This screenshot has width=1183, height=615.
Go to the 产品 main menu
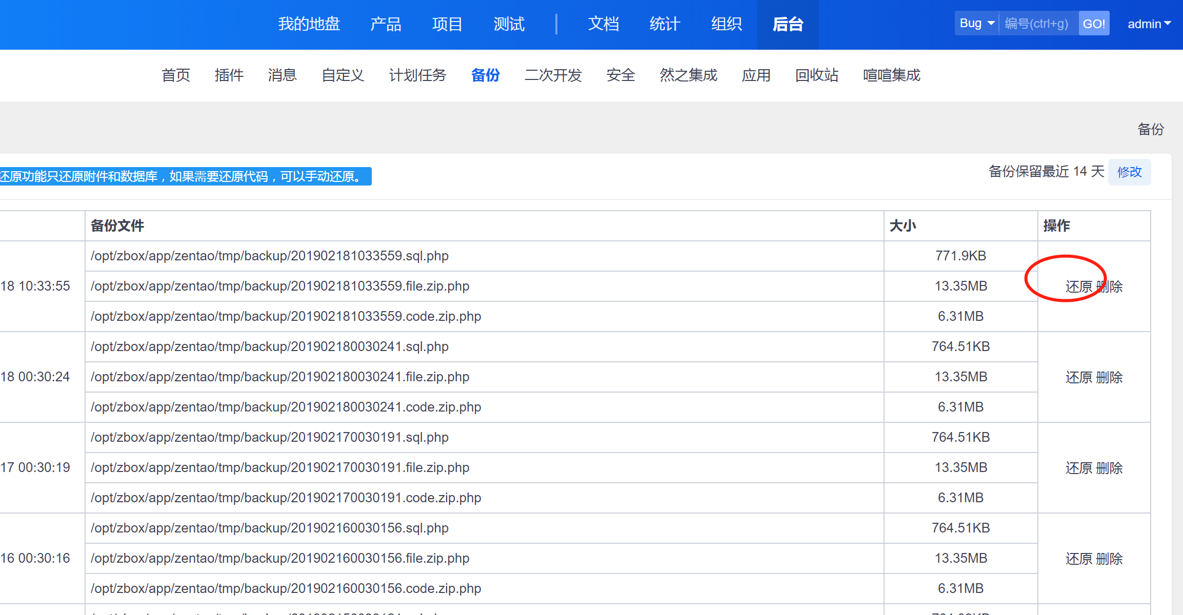pyautogui.click(x=386, y=24)
